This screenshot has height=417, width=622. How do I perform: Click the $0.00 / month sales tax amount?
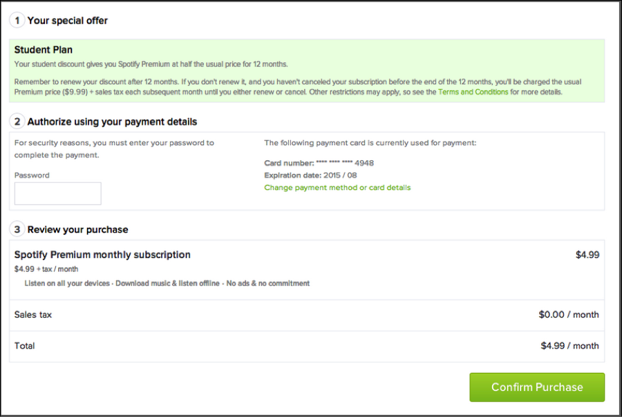point(568,315)
